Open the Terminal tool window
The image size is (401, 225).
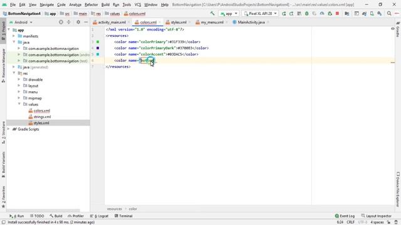pyautogui.click(x=123, y=216)
